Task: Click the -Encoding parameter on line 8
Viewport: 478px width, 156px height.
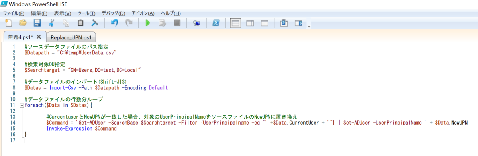Action: tap(134, 87)
